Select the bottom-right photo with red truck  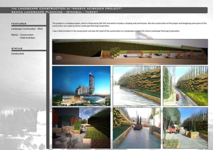pos(185,128)
